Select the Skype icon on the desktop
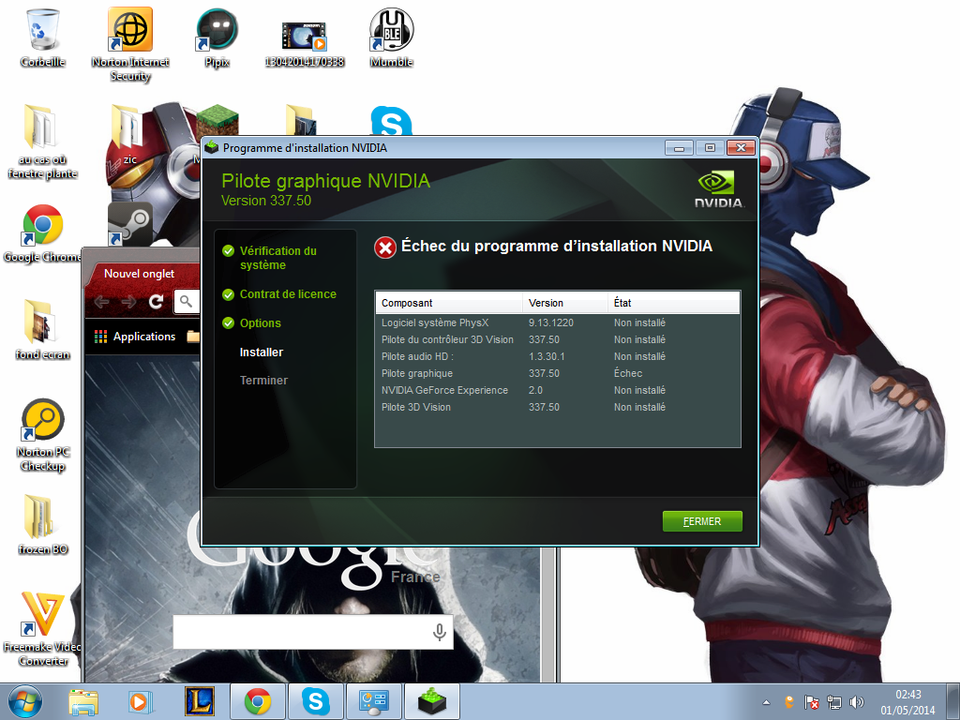This screenshot has height=720, width=960. [x=391, y=121]
